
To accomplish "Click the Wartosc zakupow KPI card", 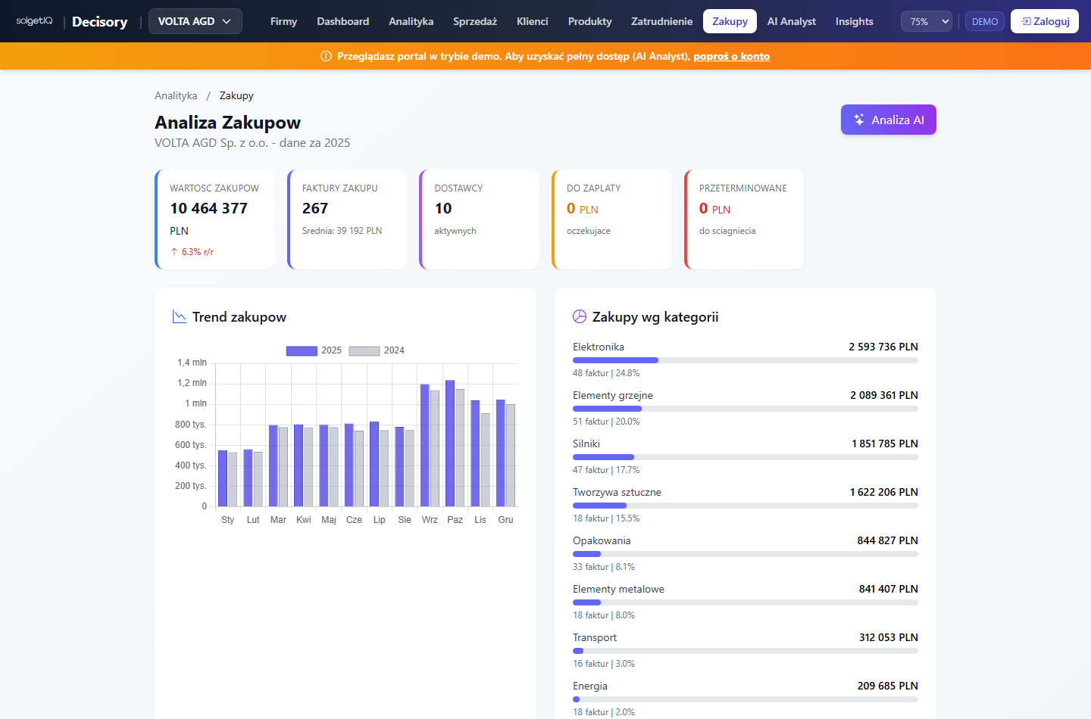I will click(214, 219).
